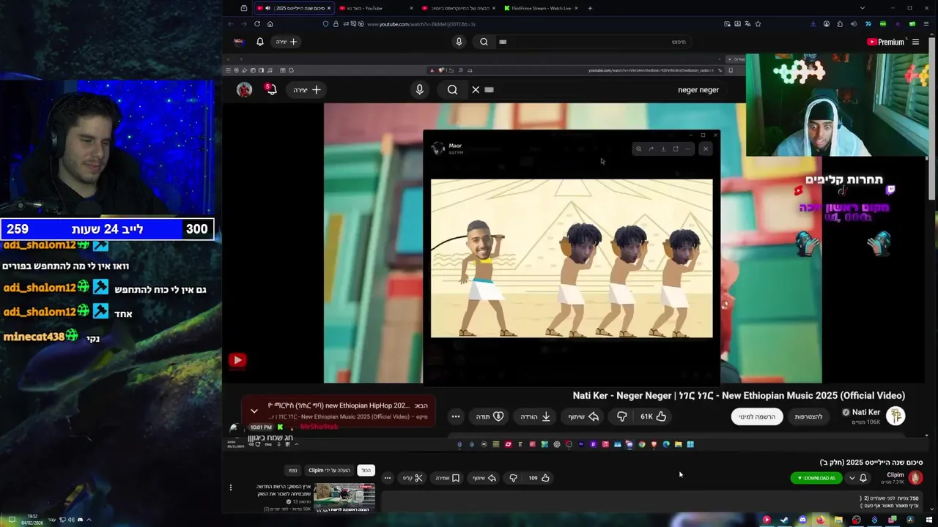Click the notifications bell in the outer YouTube header

click(x=259, y=42)
